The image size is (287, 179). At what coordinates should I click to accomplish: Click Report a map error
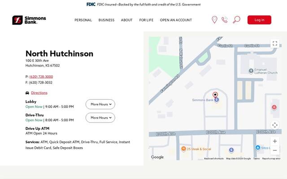pos(271,158)
